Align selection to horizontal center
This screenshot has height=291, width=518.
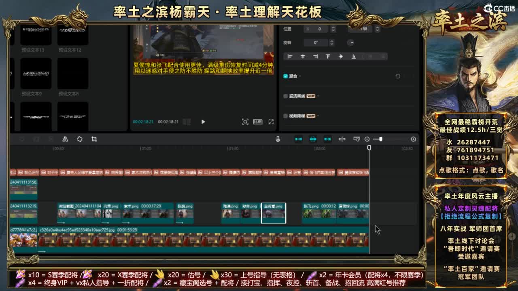click(x=303, y=57)
